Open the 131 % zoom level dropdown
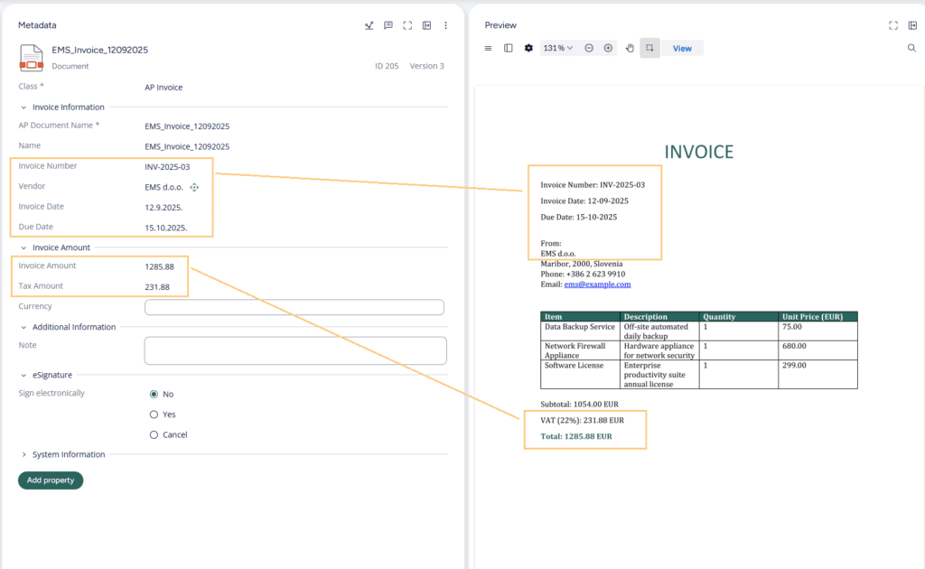 point(558,49)
